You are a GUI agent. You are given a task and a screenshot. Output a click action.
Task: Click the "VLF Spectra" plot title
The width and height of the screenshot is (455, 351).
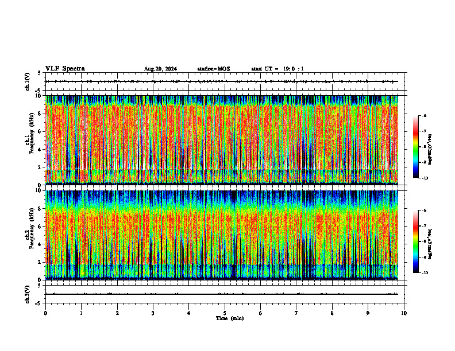click(x=65, y=69)
